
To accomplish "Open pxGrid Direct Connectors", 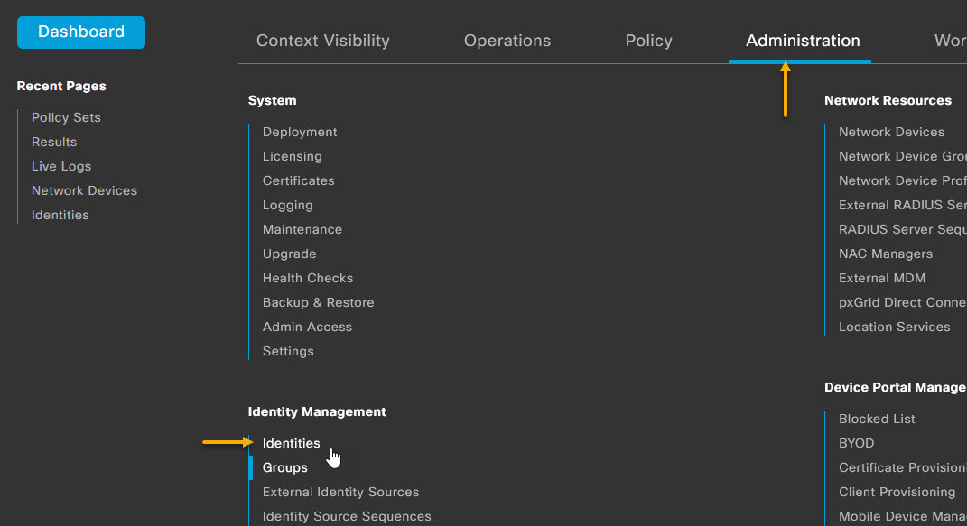I will (903, 302).
